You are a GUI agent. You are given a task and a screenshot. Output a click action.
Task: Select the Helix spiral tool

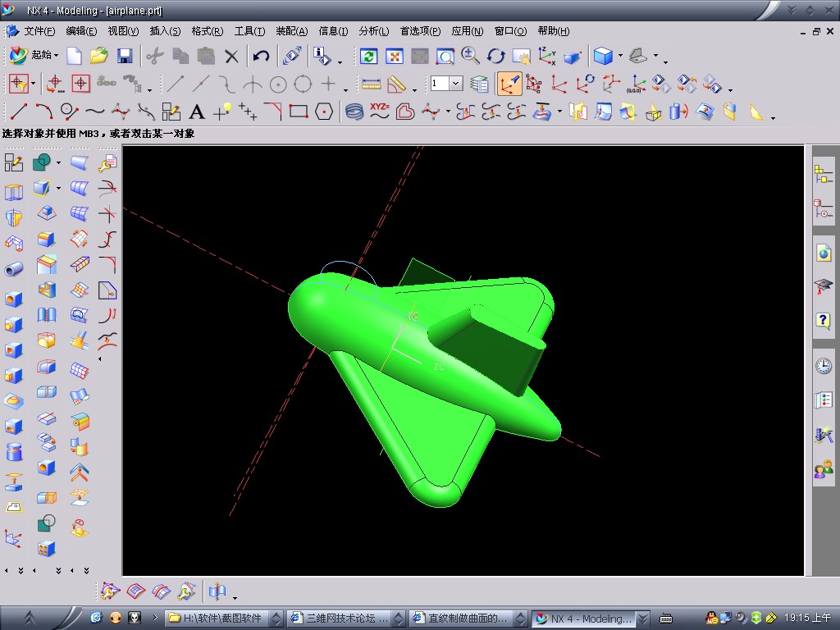(x=354, y=112)
